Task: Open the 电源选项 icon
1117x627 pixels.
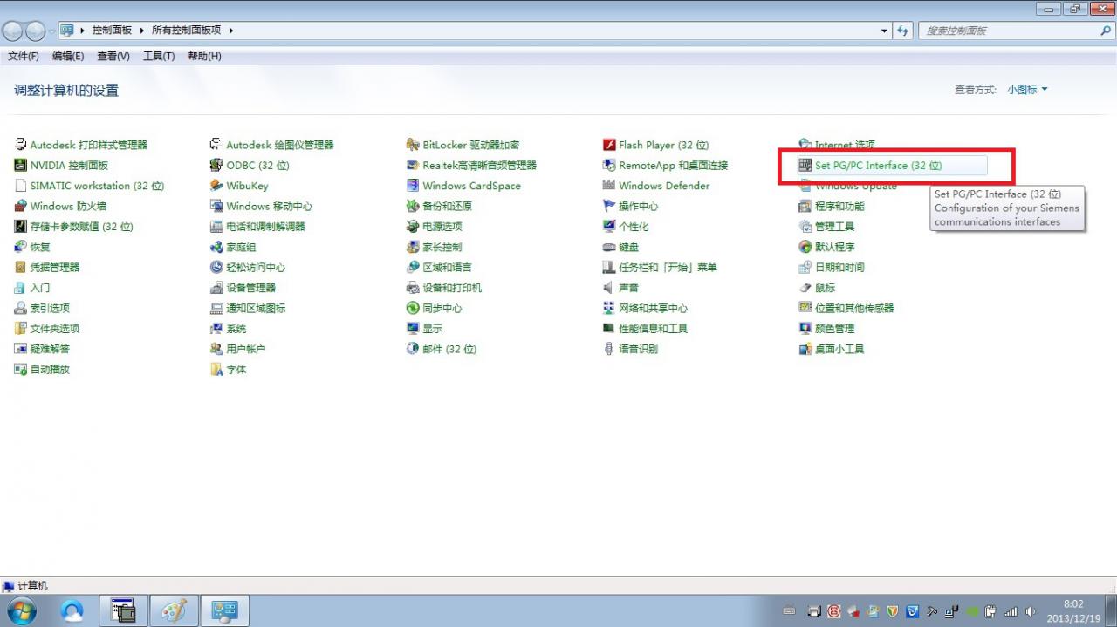Action: [414, 227]
